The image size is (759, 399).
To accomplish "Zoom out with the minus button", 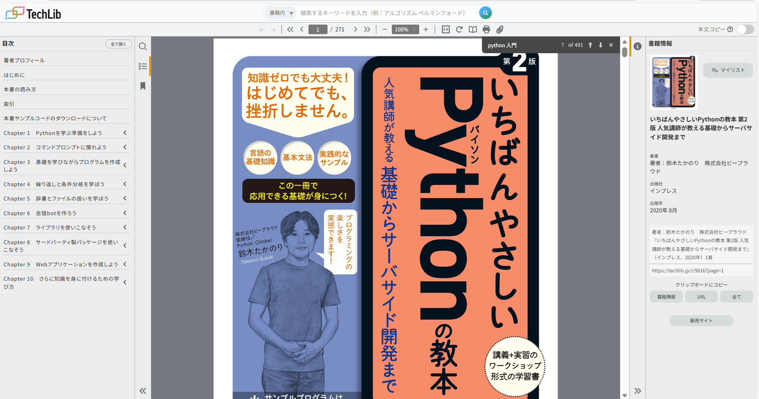I will pos(384,29).
